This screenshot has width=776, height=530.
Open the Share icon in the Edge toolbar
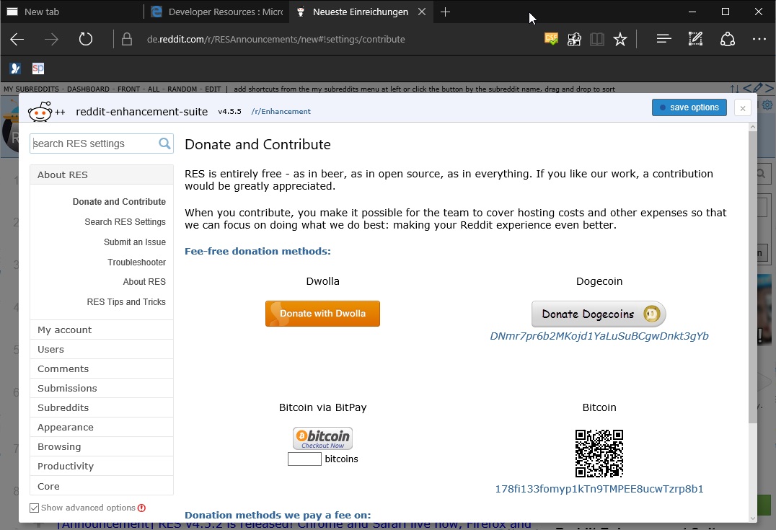pos(727,39)
